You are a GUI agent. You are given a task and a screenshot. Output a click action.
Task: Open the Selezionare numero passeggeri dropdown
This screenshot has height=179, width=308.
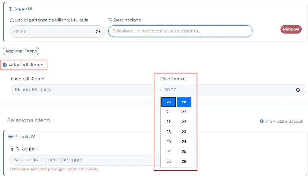(x=85, y=160)
